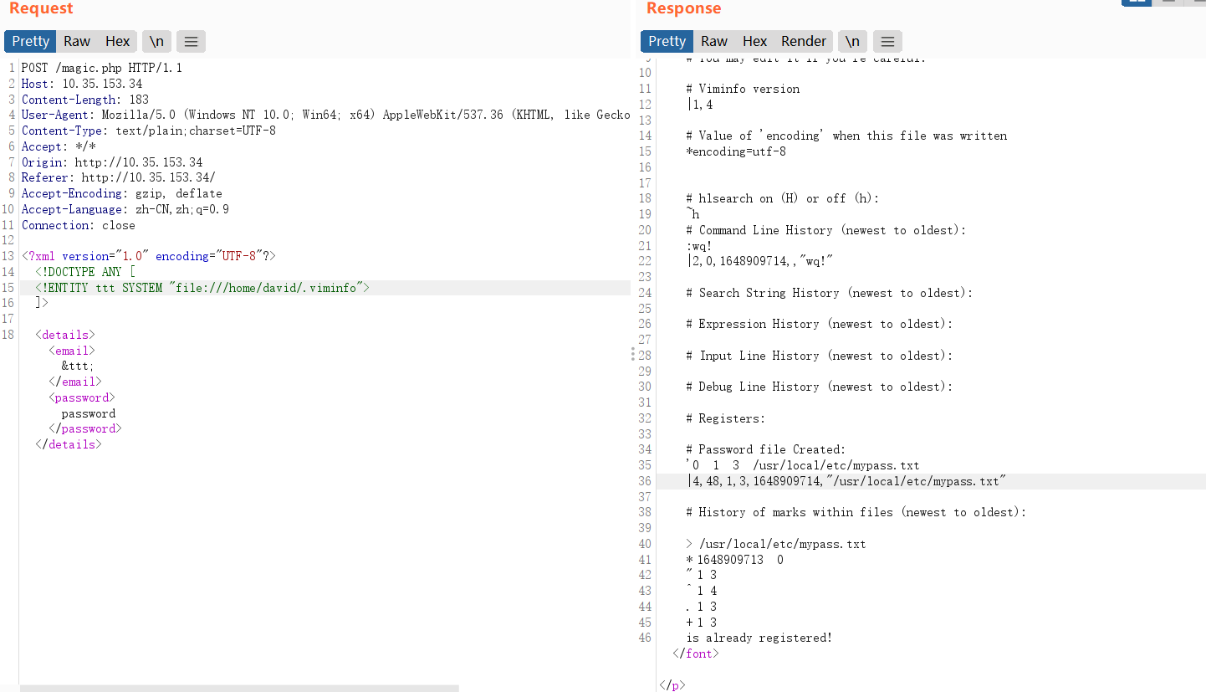Click '# Debug Line History' response line

coord(820,387)
